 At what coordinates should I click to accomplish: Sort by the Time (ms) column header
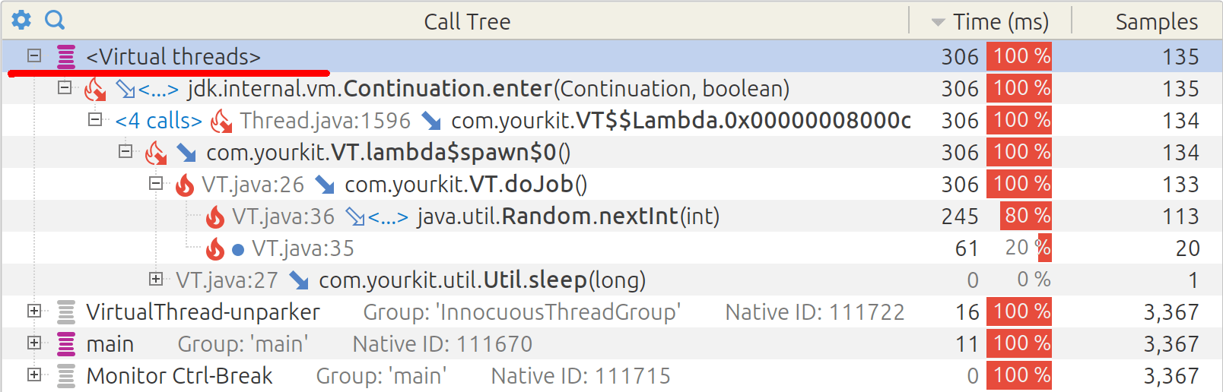coord(990,21)
